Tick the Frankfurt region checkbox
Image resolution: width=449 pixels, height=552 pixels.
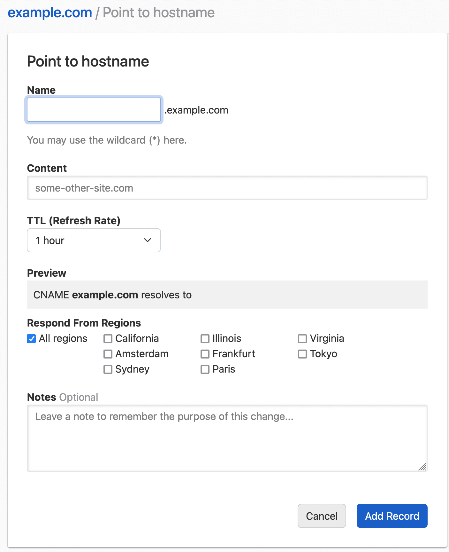pos(205,354)
